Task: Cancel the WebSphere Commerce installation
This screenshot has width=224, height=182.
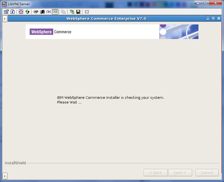Action: click(x=207, y=173)
